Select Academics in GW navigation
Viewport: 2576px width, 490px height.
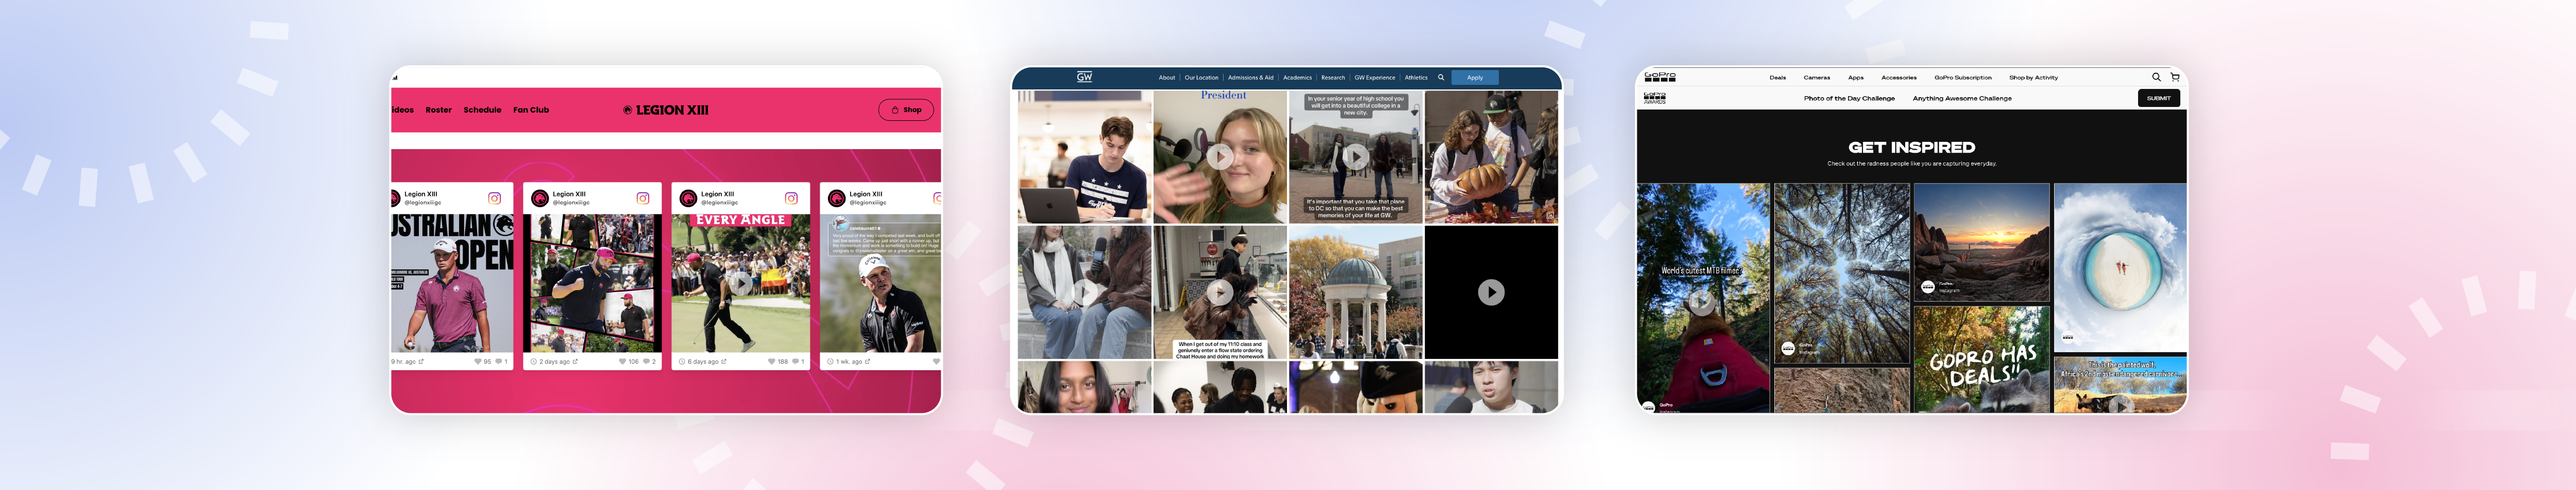coord(1297,77)
